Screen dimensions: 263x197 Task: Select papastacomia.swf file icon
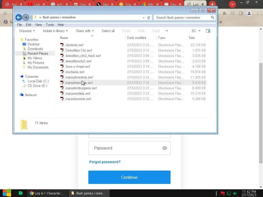(x=62, y=99)
